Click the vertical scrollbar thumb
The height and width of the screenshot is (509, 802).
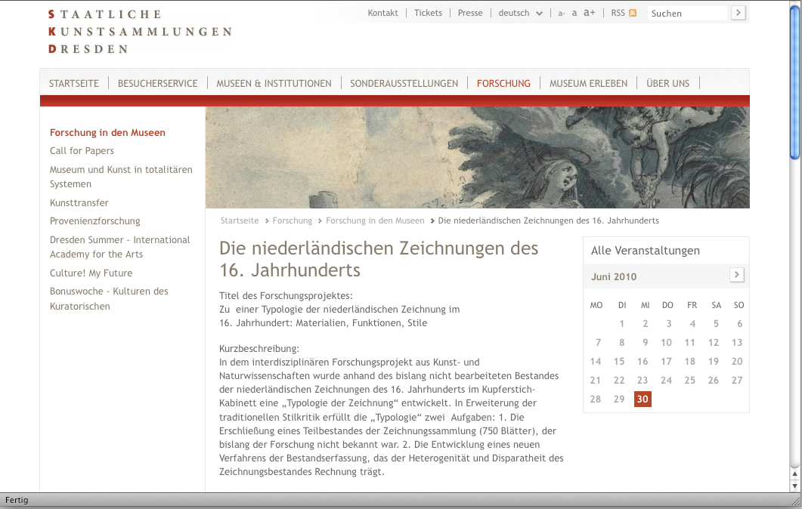(794, 82)
